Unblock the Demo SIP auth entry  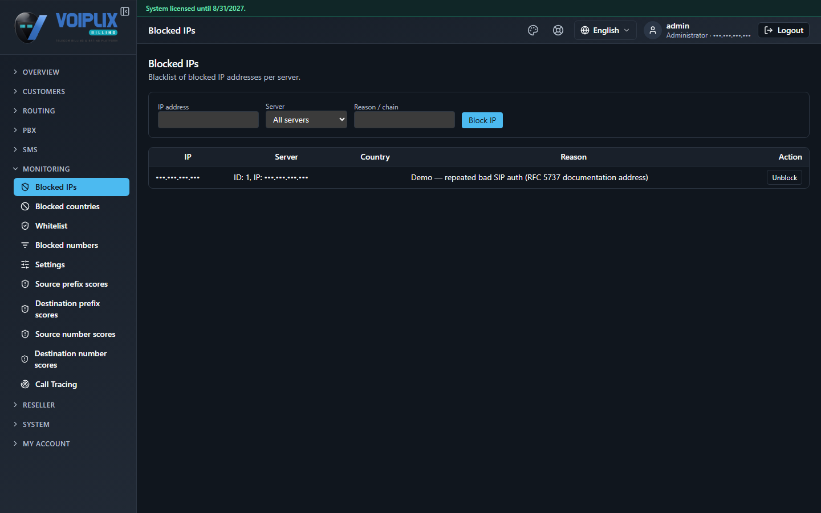tap(785, 178)
